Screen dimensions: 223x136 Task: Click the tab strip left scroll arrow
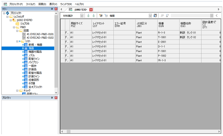[61, 9]
